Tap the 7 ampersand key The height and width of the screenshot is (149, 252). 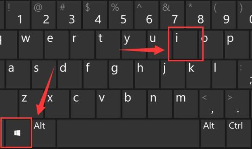172,15
